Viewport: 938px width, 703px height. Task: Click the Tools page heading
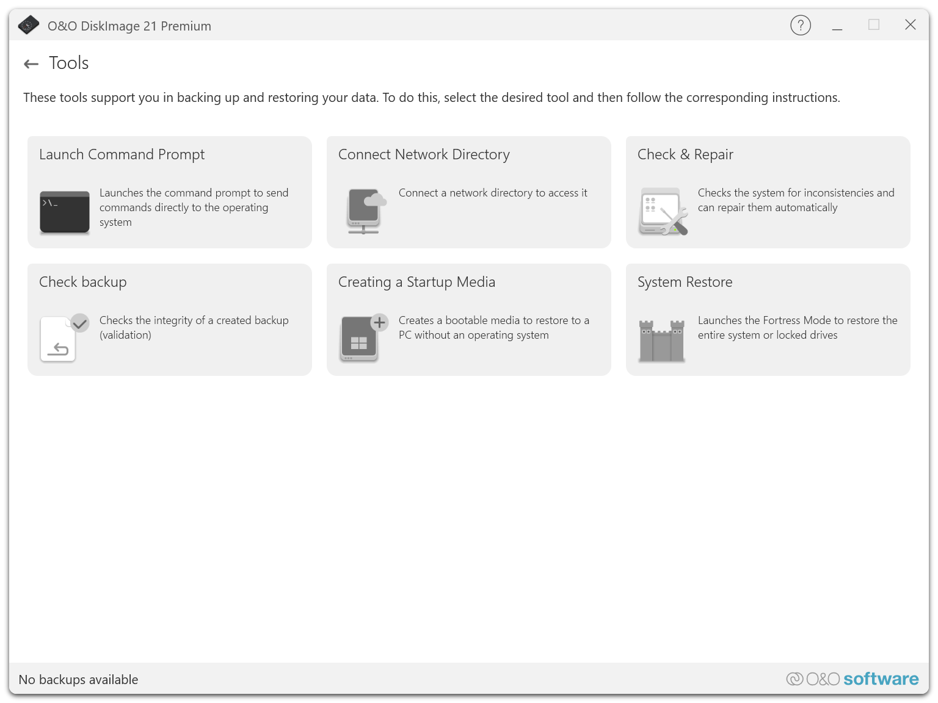pyautogui.click(x=68, y=63)
